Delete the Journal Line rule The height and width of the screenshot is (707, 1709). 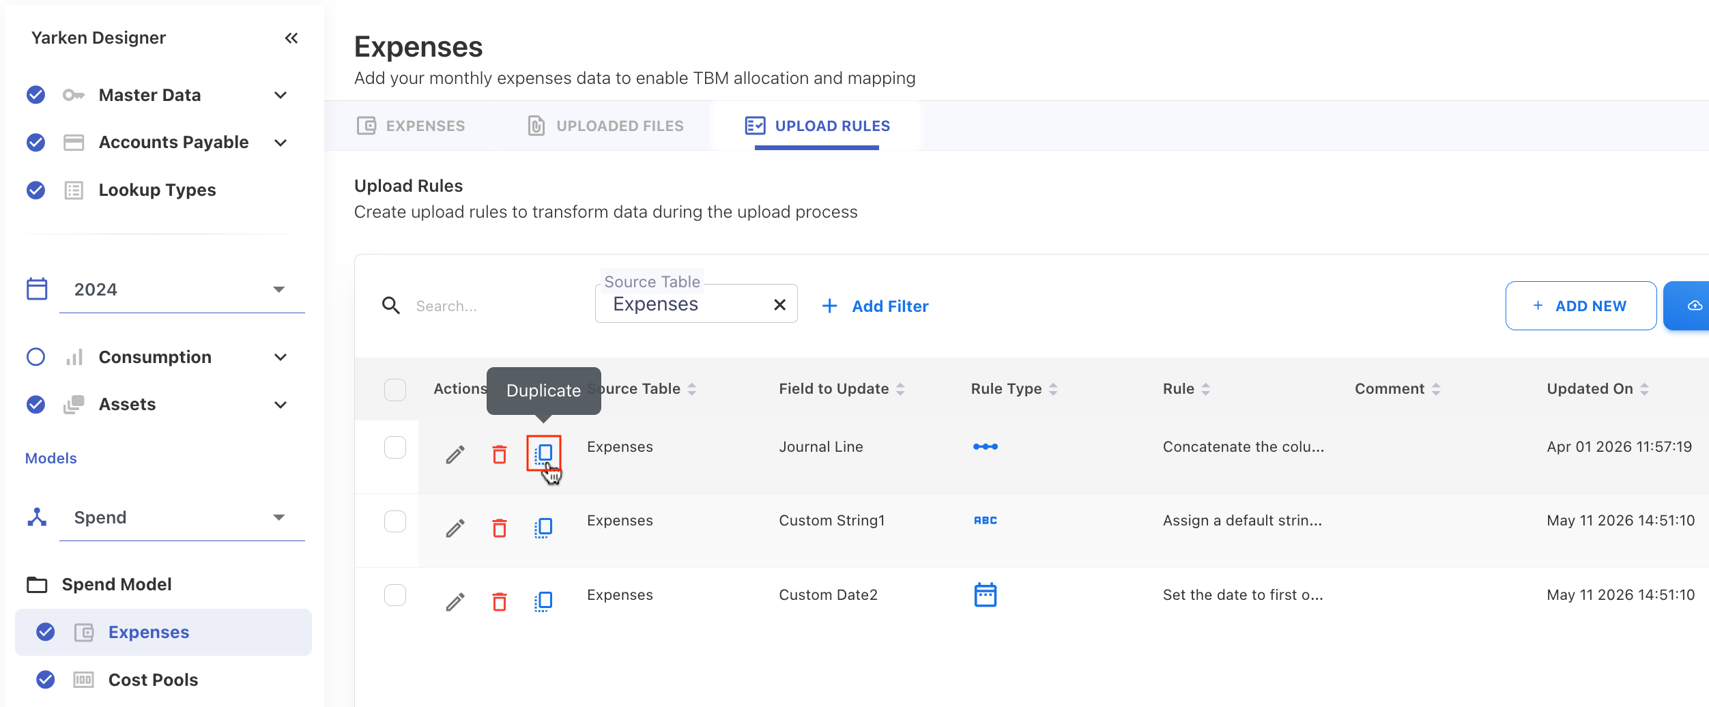click(x=500, y=454)
